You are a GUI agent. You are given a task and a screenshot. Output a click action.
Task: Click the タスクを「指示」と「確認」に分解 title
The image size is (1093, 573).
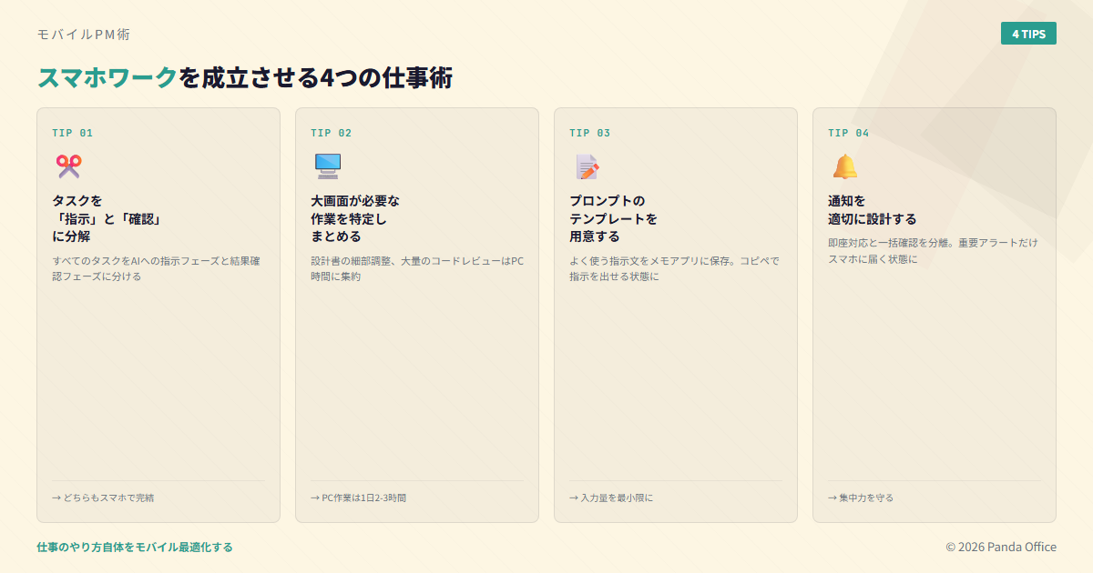107,218
